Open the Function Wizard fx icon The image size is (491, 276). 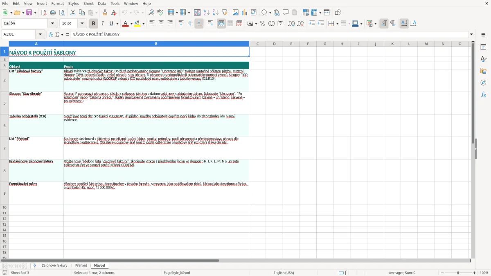click(51, 34)
